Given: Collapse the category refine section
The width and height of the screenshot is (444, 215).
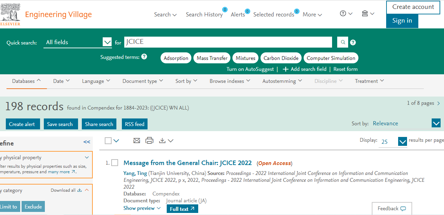Looking at the screenshot, I should pyautogui.click(x=87, y=190).
